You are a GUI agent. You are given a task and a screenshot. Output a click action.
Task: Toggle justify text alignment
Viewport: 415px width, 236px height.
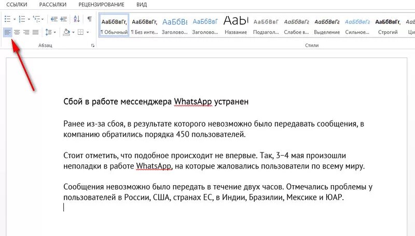35,32
